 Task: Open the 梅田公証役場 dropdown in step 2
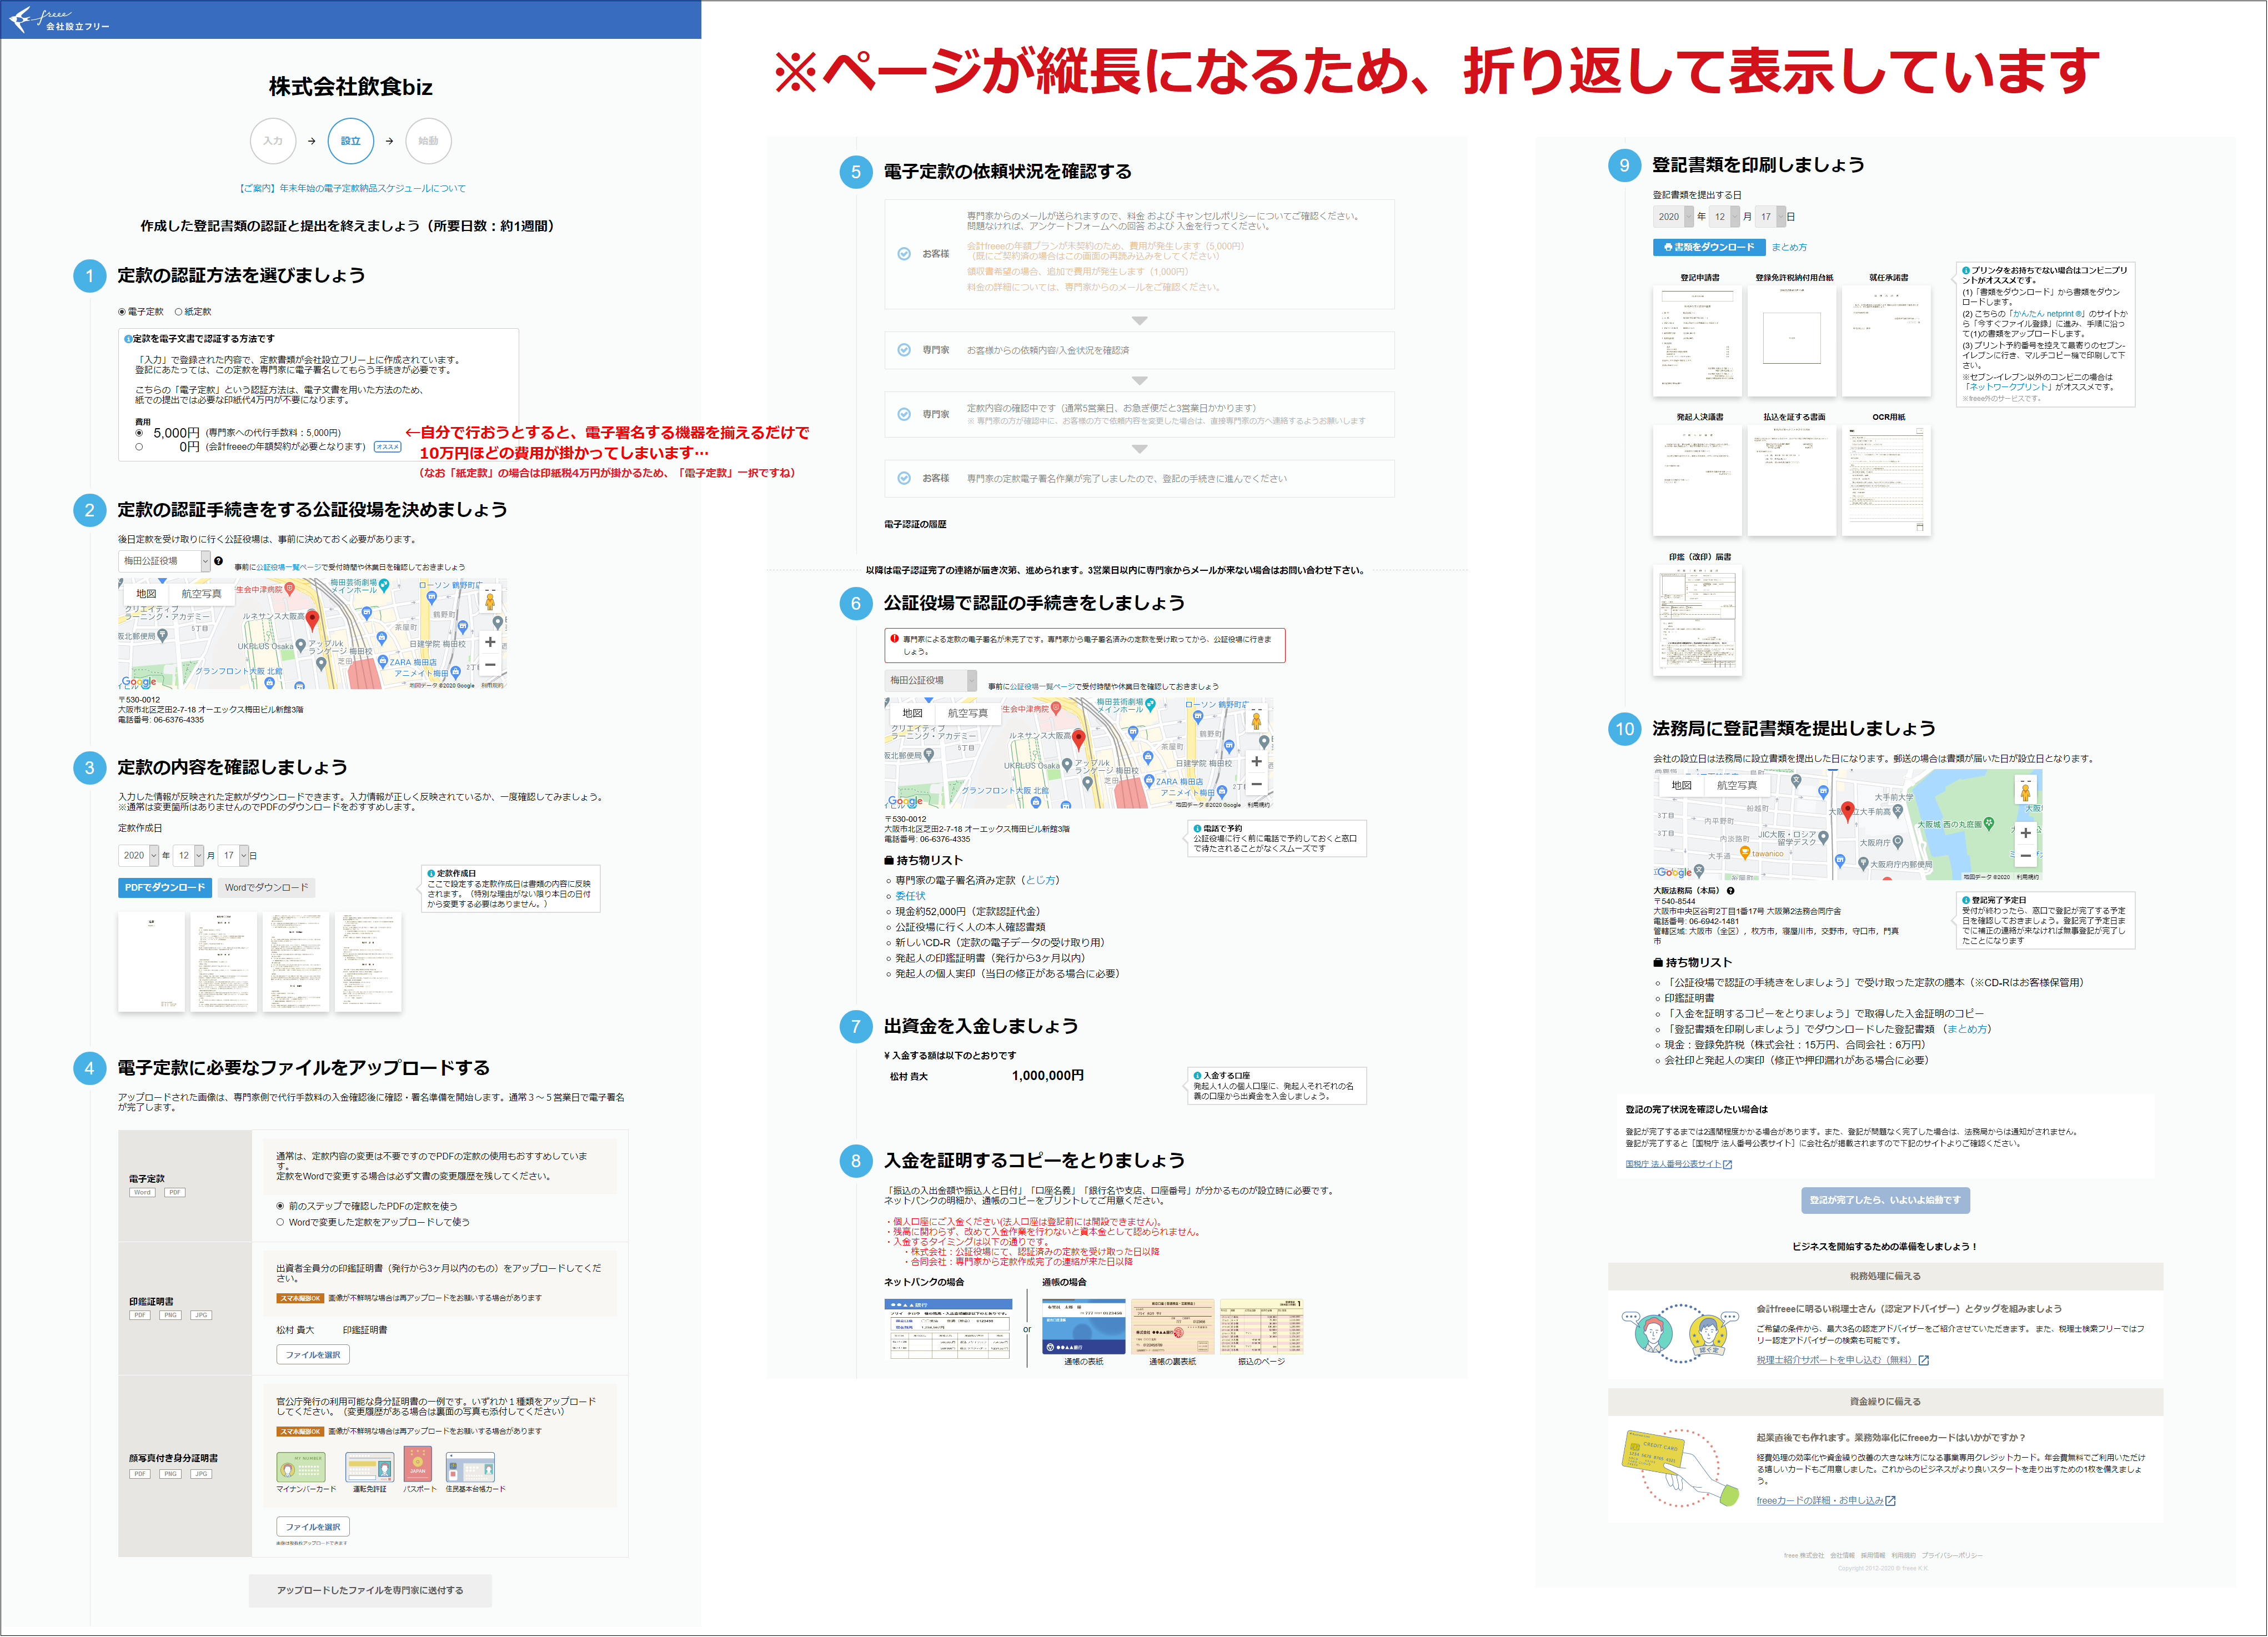[164, 561]
